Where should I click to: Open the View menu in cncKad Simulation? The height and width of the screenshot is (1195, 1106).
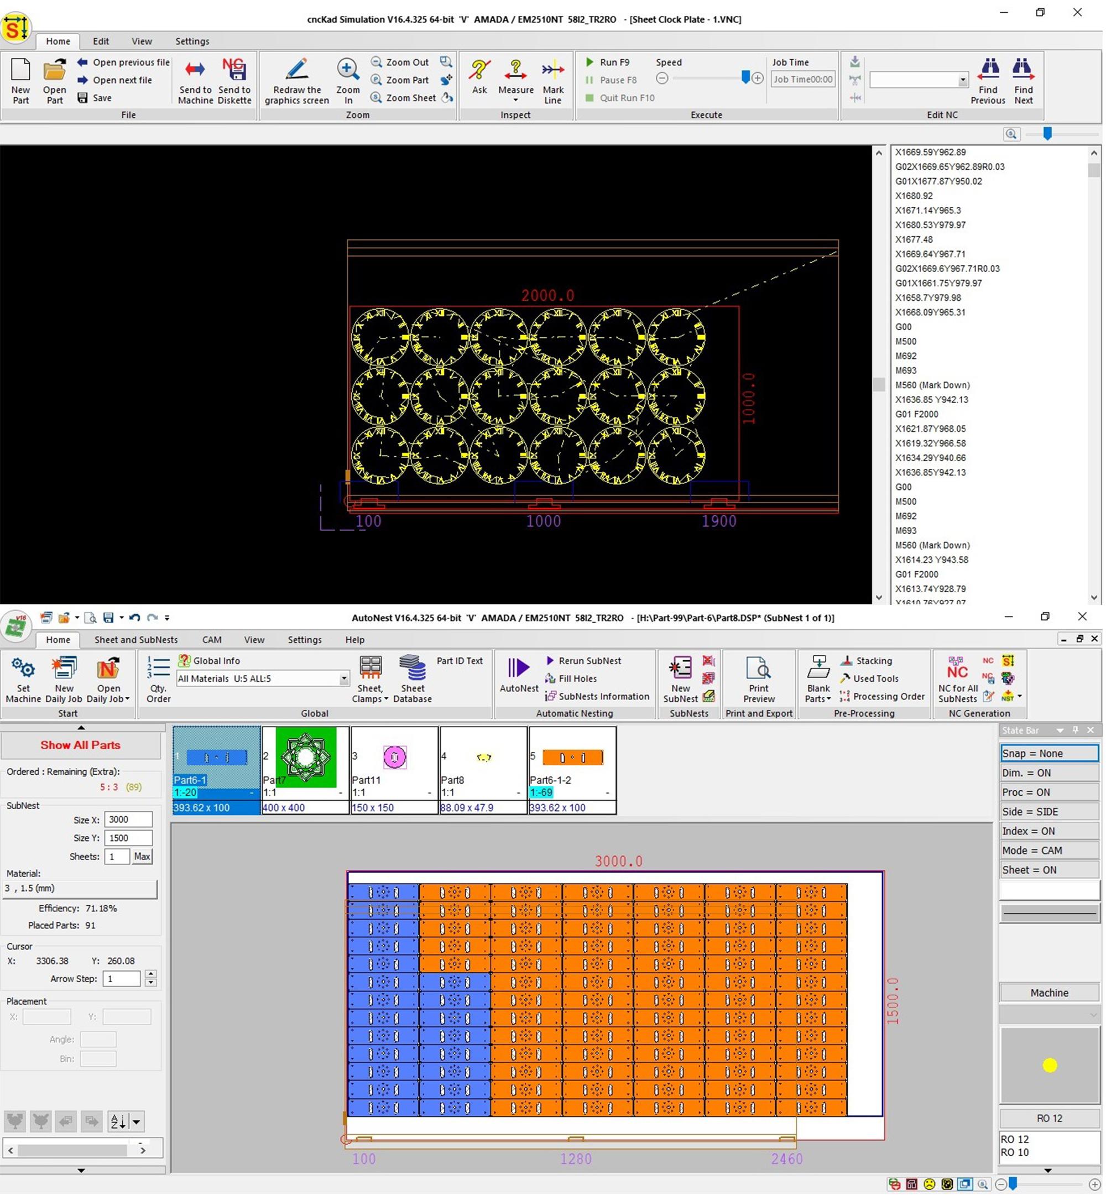pyautogui.click(x=141, y=41)
